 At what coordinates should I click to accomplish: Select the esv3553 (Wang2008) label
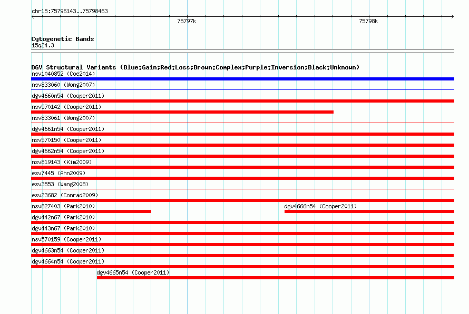coord(60,184)
